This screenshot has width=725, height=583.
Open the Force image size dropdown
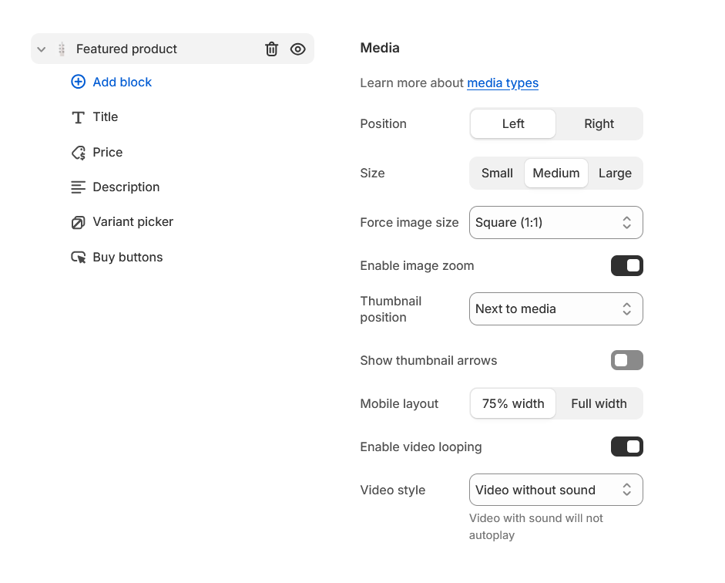coord(555,222)
